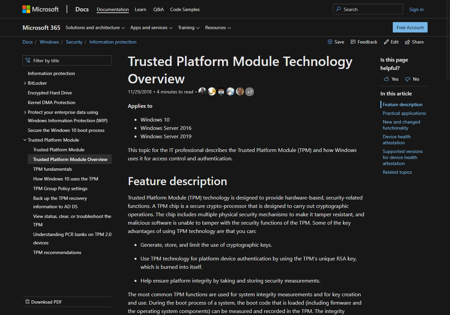Open TPM fundamentals item
The height and width of the screenshot is (315, 450).
pyautogui.click(x=53, y=169)
